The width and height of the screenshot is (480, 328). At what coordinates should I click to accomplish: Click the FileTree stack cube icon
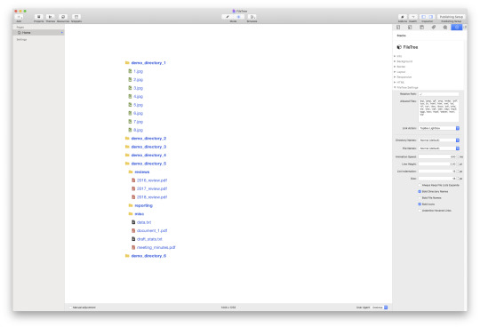pyautogui.click(x=399, y=47)
